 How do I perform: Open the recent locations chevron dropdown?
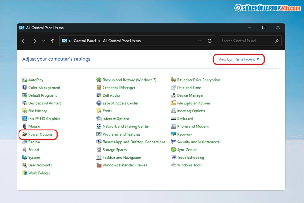click(x=44, y=41)
